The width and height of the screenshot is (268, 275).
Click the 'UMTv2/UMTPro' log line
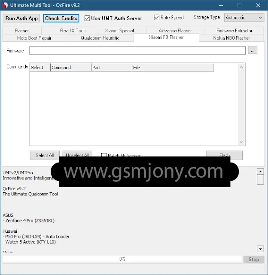[18, 173]
